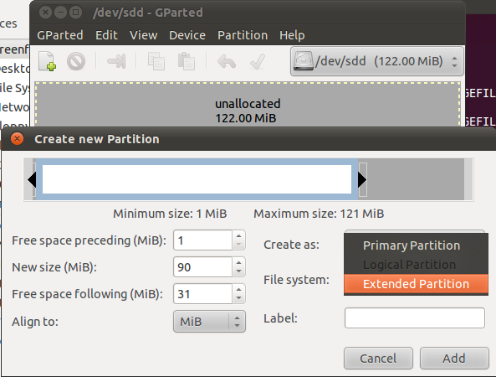This screenshot has height=377, width=496.
Task: Choose Logical Partition from the list
Action: [x=416, y=265]
